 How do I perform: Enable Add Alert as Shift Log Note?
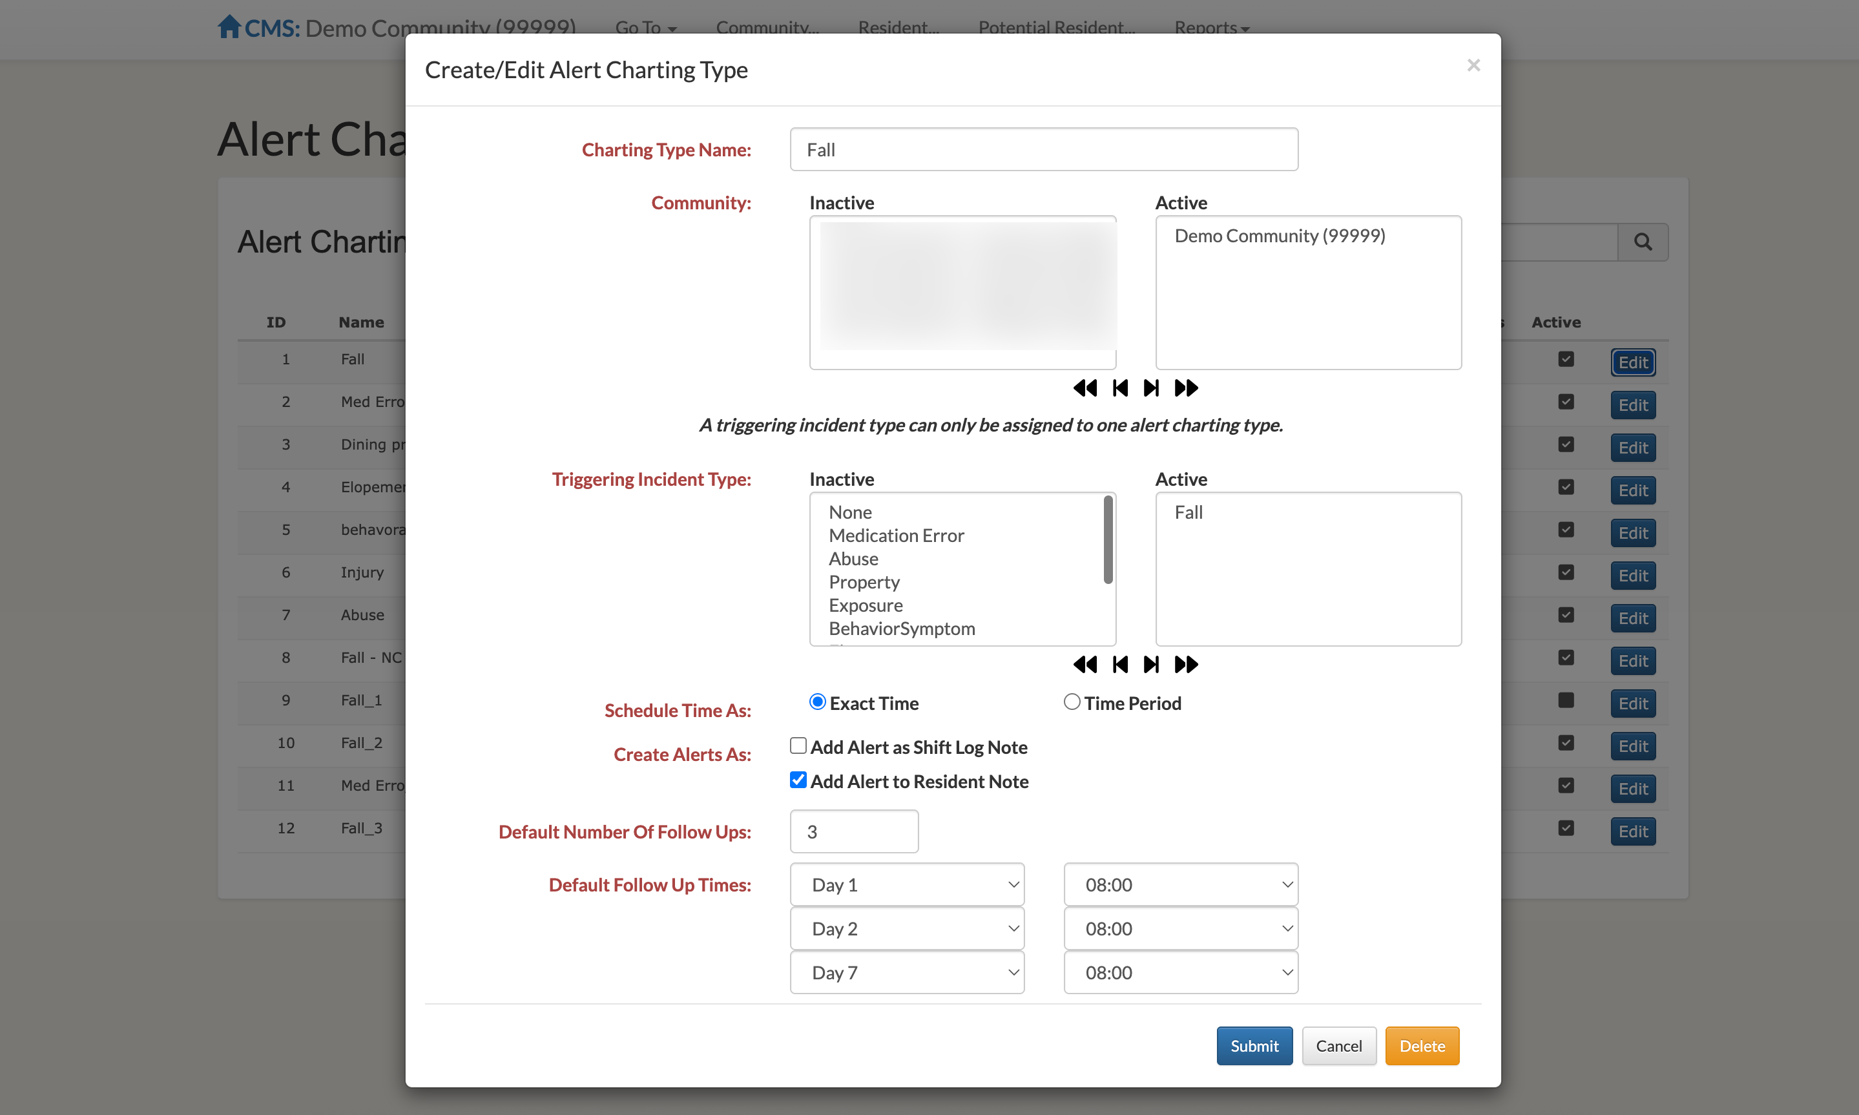click(798, 746)
